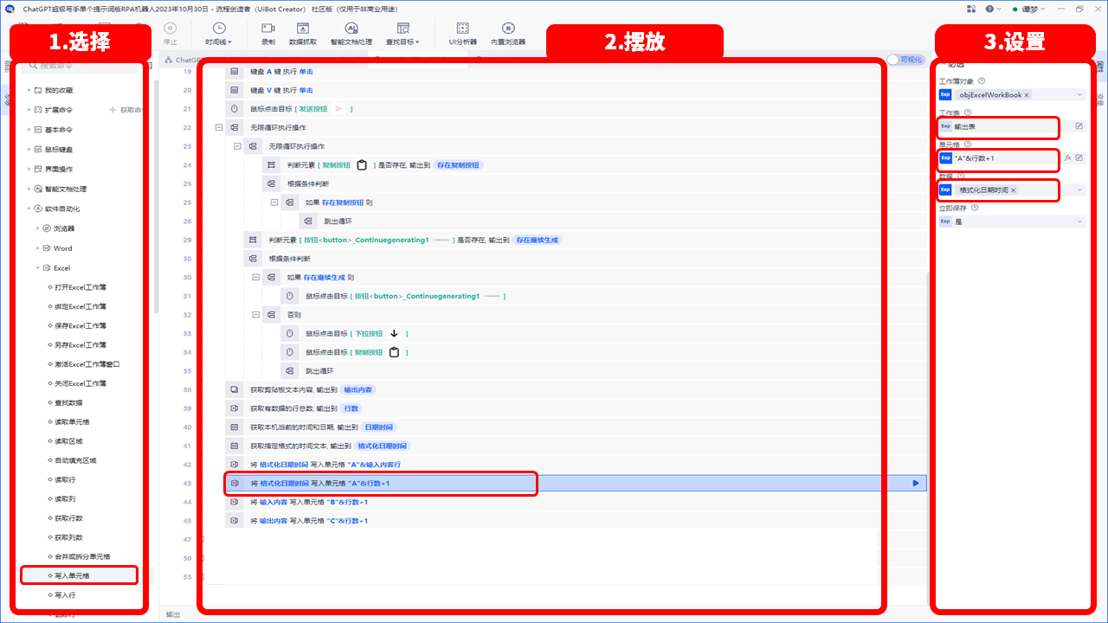This screenshot has height=623, width=1108.
Task: Toggle Exp mode for the 单元格 field
Action: coord(945,158)
